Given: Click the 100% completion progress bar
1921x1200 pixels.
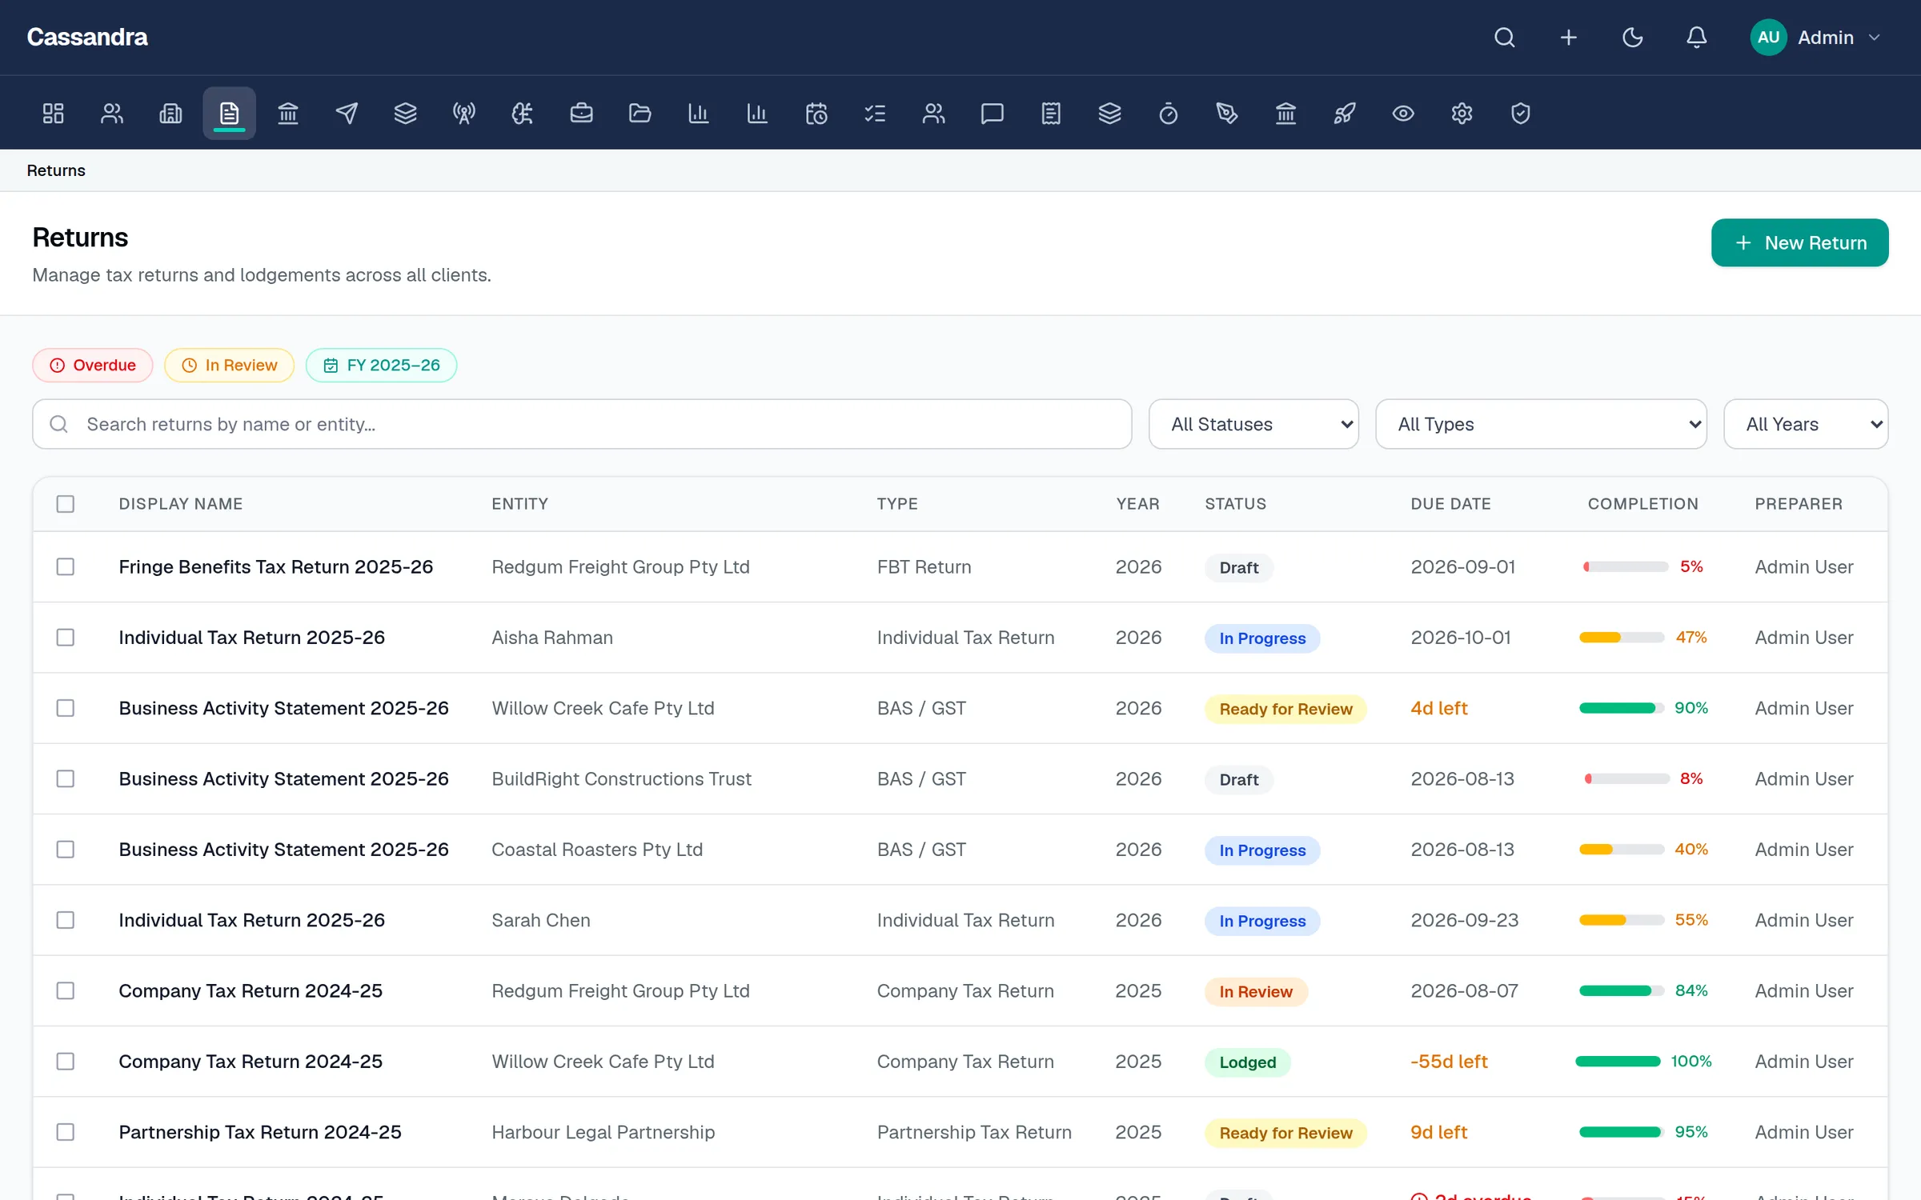Looking at the screenshot, I should pyautogui.click(x=1618, y=1062).
